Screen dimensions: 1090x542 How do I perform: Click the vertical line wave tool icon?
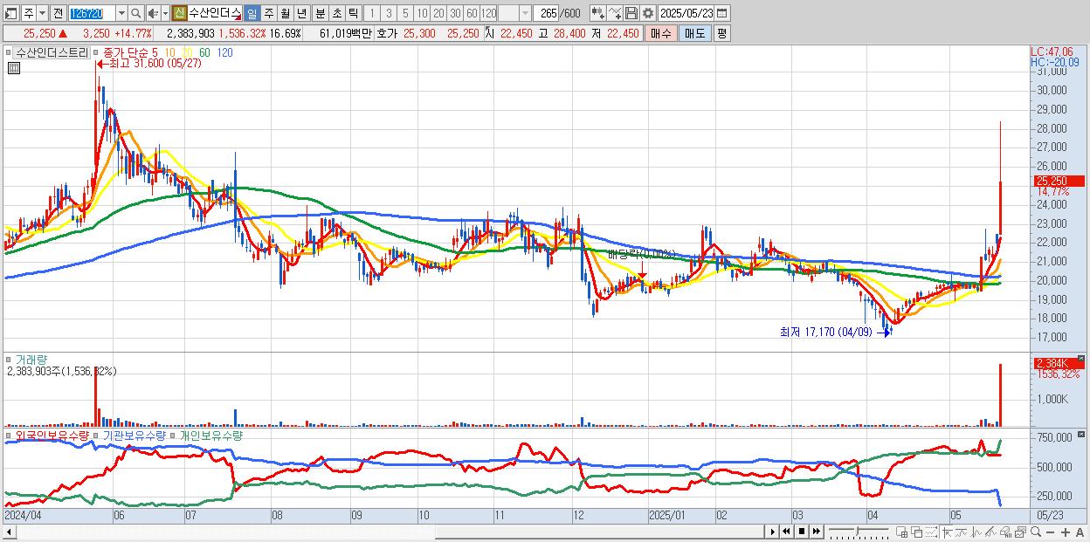[976, 532]
